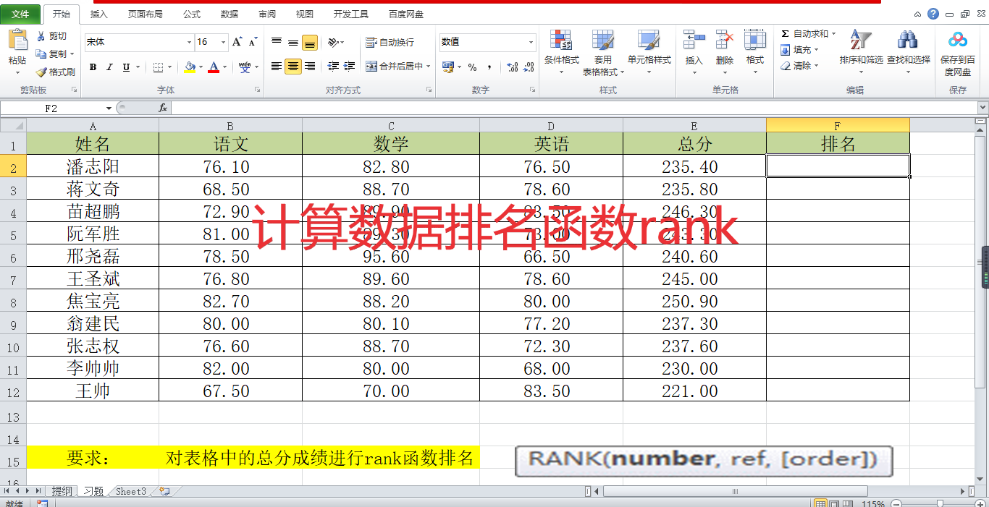Click Save to Baidu Netdisk icon

tap(958, 40)
